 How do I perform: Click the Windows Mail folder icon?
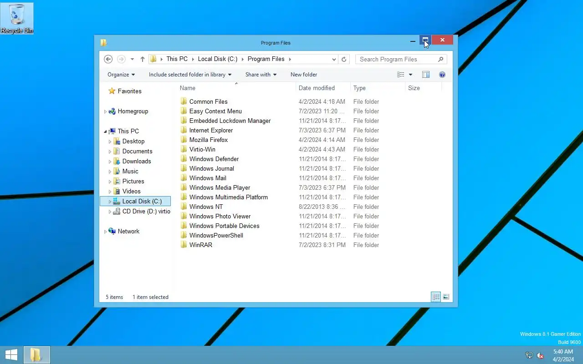pos(184,177)
